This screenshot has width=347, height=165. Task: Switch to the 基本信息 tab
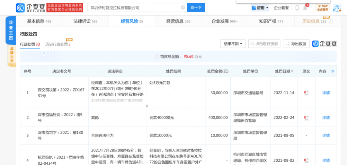[39, 22]
